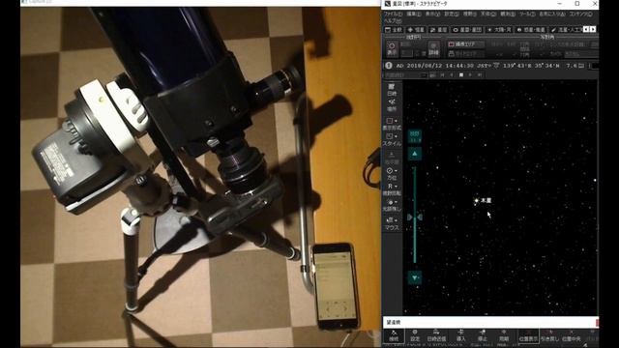619x348 pixels.
Task: Click the date and time readout 2018/08/12
Action: [x=434, y=66]
